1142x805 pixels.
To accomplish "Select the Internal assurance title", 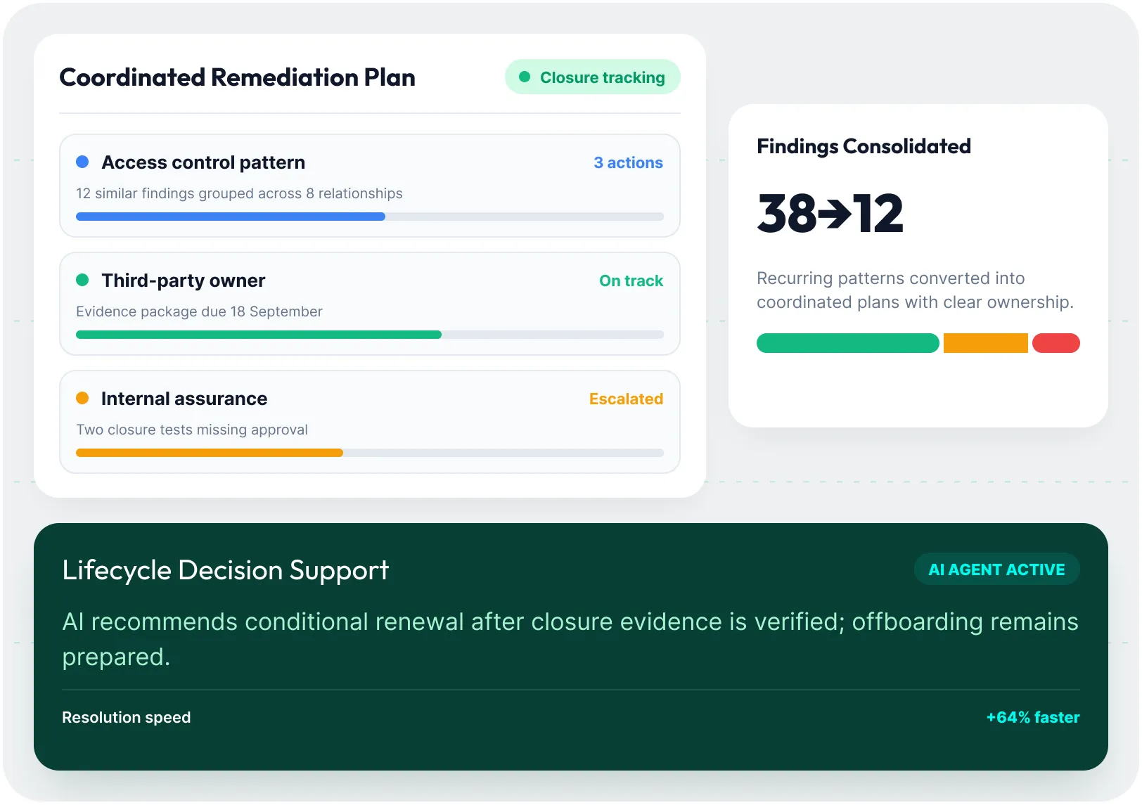I will tap(184, 399).
